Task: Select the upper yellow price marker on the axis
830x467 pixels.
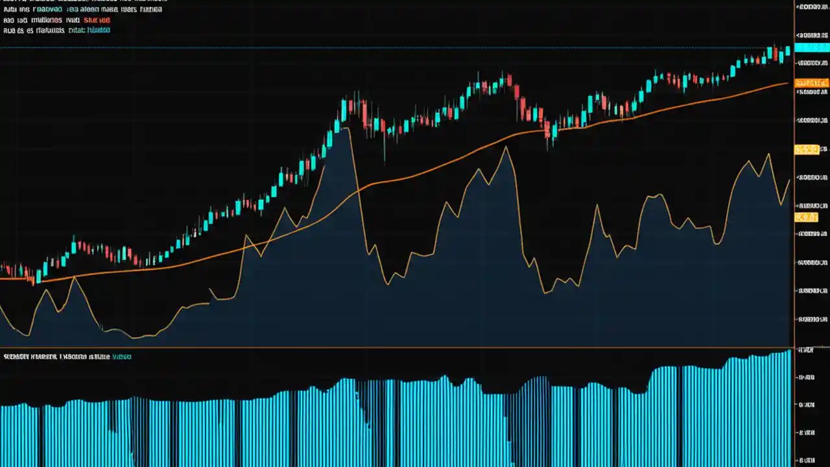Action: pos(807,149)
